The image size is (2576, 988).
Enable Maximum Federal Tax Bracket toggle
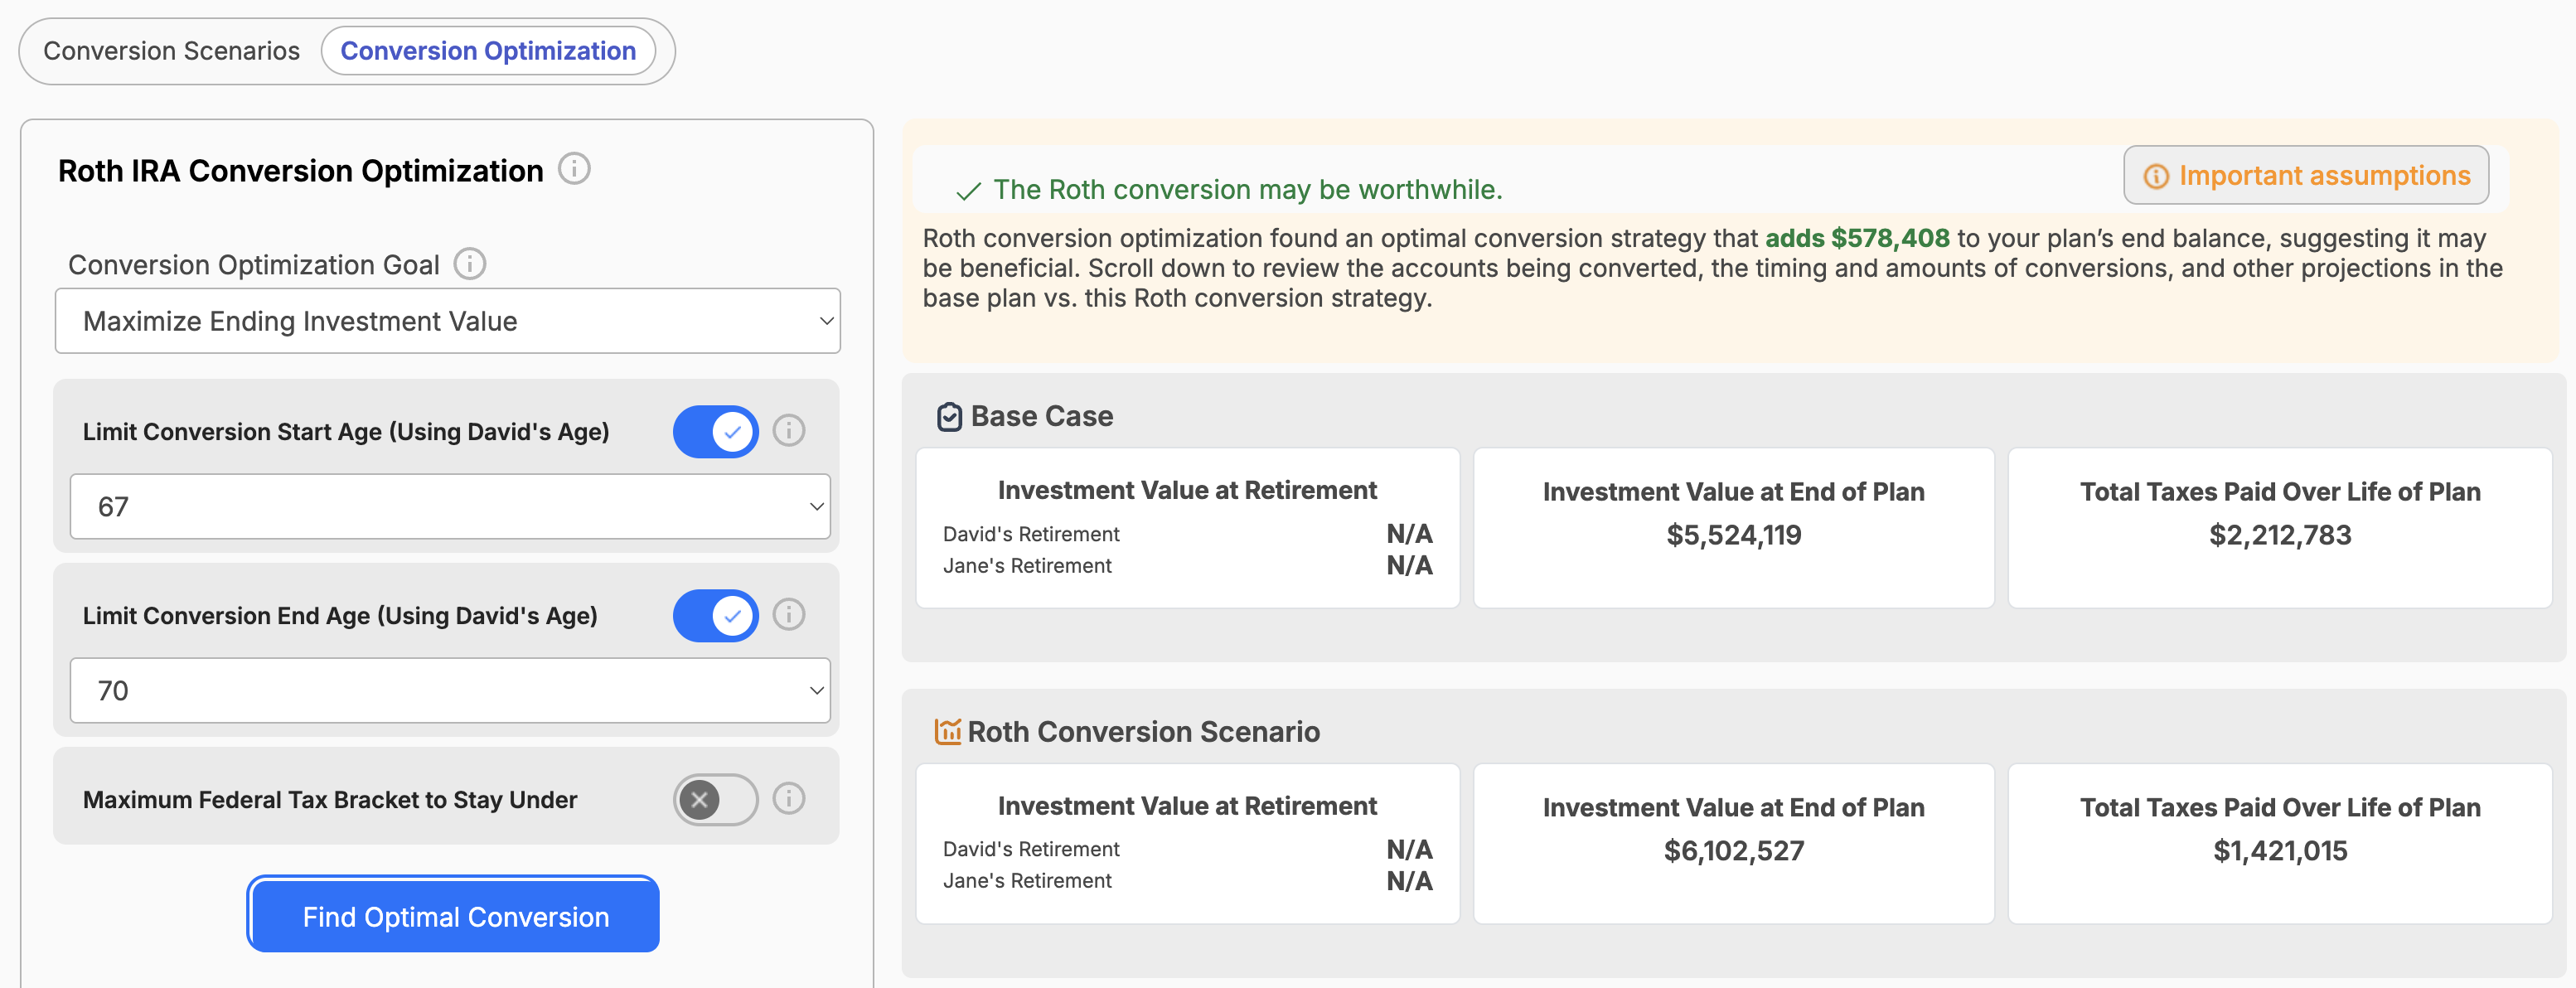(x=715, y=800)
